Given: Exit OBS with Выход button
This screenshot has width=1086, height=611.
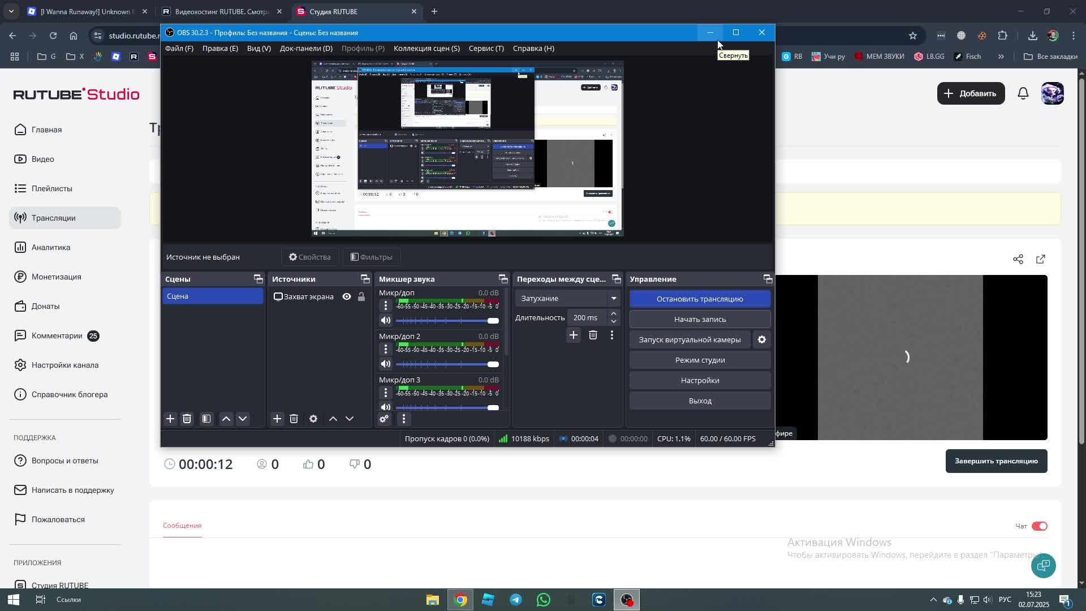Looking at the screenshot, I should (700, 401).
